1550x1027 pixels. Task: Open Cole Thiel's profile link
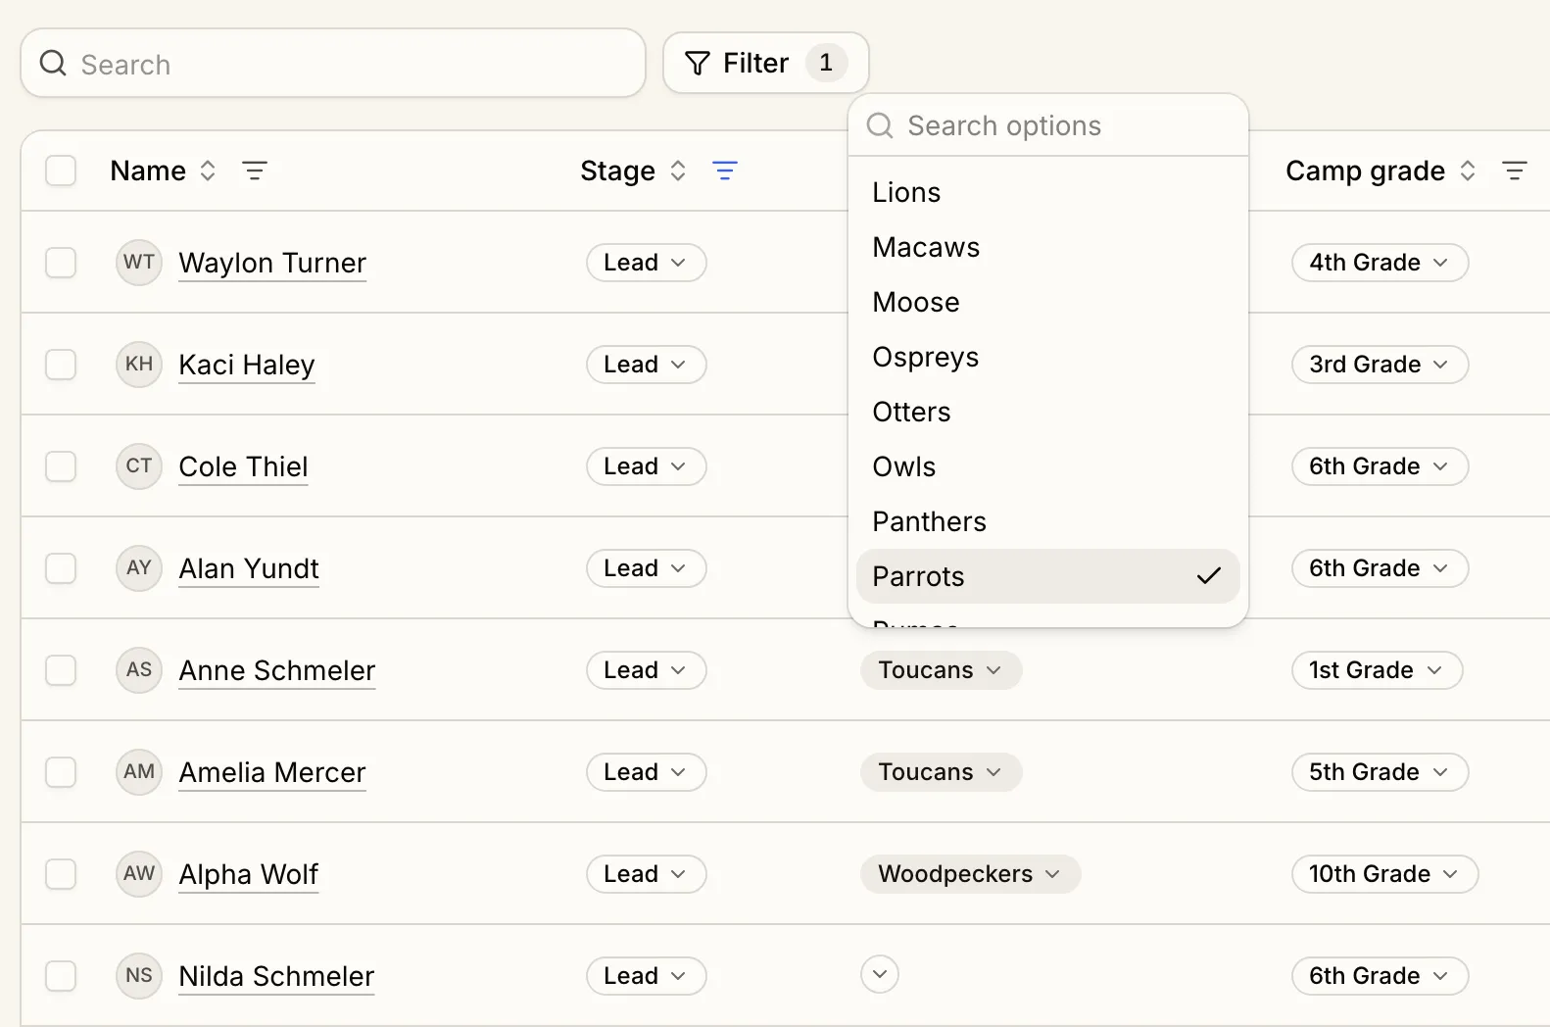coord(243,466)
